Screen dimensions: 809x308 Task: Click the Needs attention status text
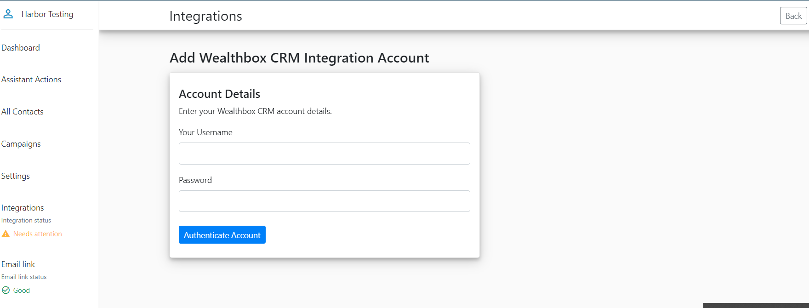(38, 234)
